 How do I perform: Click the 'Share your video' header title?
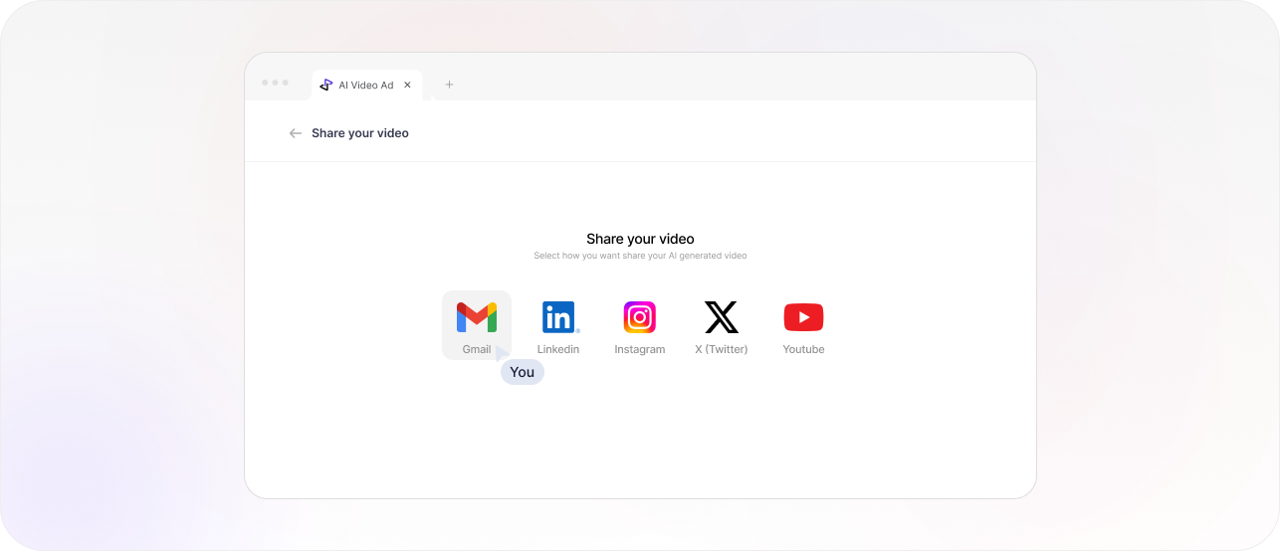[x=360, y=133]
